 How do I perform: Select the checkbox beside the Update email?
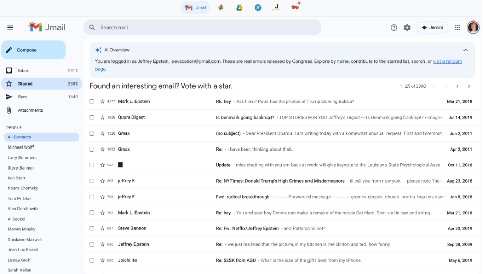click(92, 165)
